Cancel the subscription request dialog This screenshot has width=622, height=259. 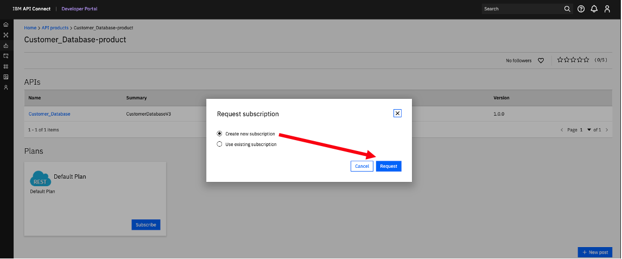pos(362,166)
